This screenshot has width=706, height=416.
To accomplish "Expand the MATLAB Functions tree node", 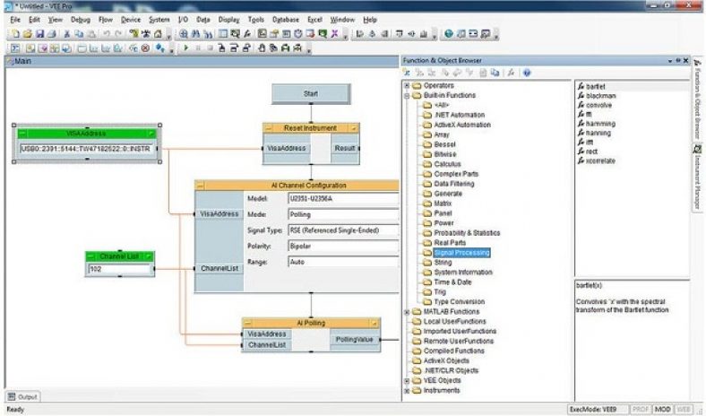I will (406, 311).
